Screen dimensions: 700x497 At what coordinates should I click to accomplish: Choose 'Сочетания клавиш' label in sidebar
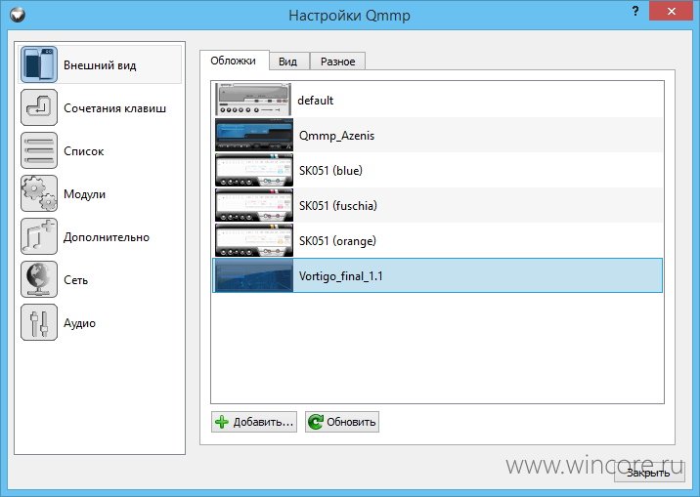click(114, 108)
